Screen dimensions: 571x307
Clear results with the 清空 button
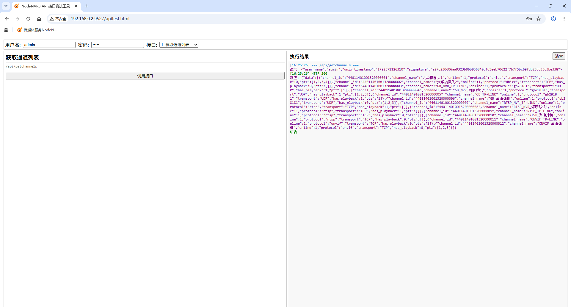pos(559,56)
